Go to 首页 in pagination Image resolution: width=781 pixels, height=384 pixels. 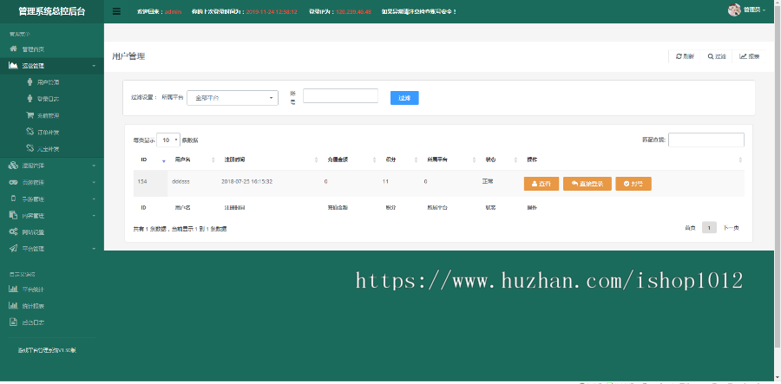pyautogui.click(x=690, y=228)
